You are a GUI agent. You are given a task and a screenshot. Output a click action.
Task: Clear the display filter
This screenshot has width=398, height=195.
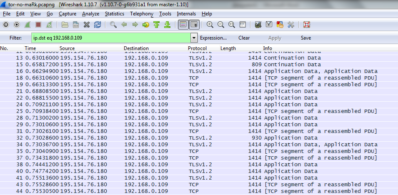click(244, 38)
